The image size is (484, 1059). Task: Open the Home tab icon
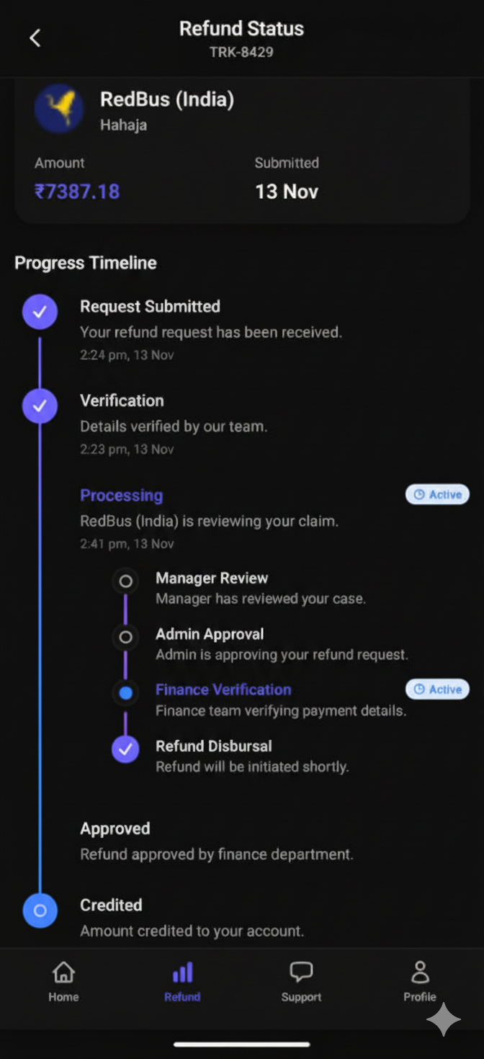tap(63, 973)
